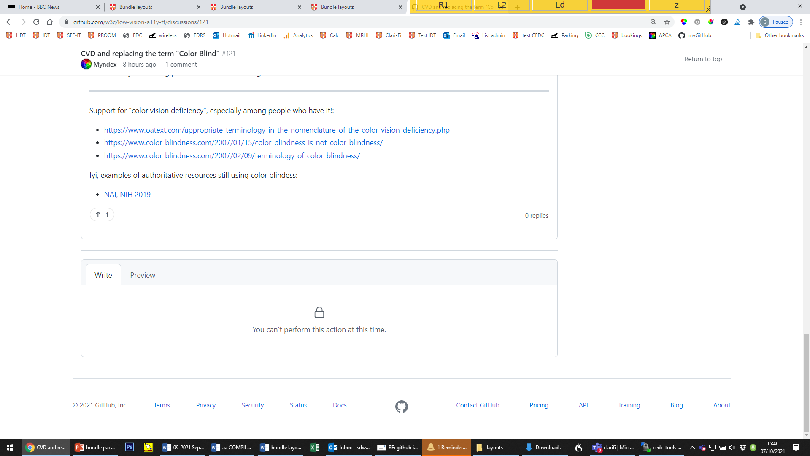Viewport: 810px width, 456px height.
Task: Open color-blindness-is-not-color-blindness link
Action: 243,143
